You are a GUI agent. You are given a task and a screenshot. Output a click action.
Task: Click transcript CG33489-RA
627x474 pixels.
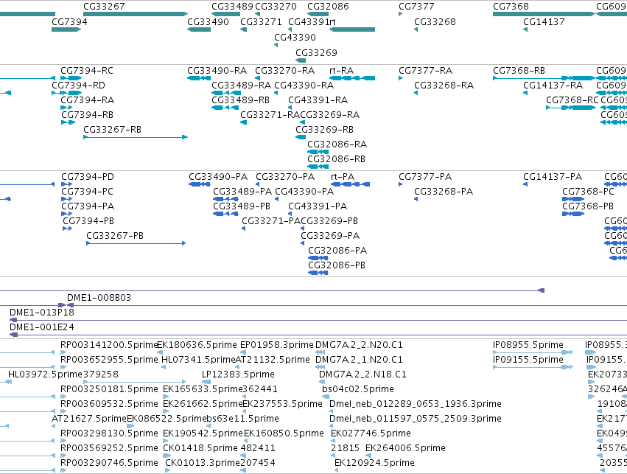coord(226,93)
